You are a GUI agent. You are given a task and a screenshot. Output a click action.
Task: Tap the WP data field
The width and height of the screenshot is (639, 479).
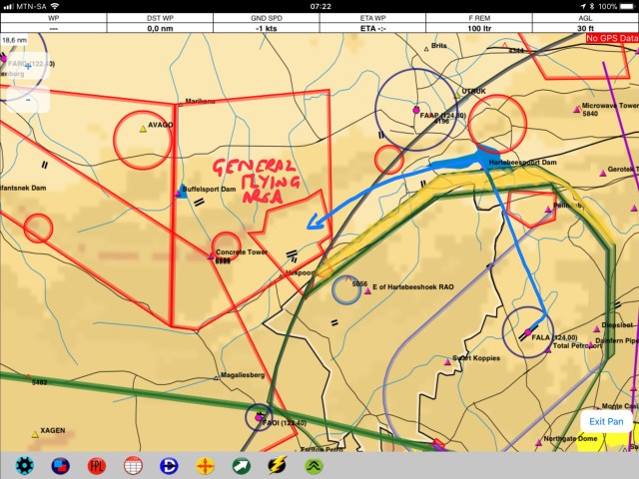[x=53, y=23]
